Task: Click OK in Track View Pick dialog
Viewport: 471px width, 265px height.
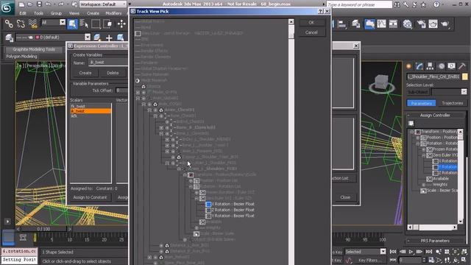Action: point(311,23)
